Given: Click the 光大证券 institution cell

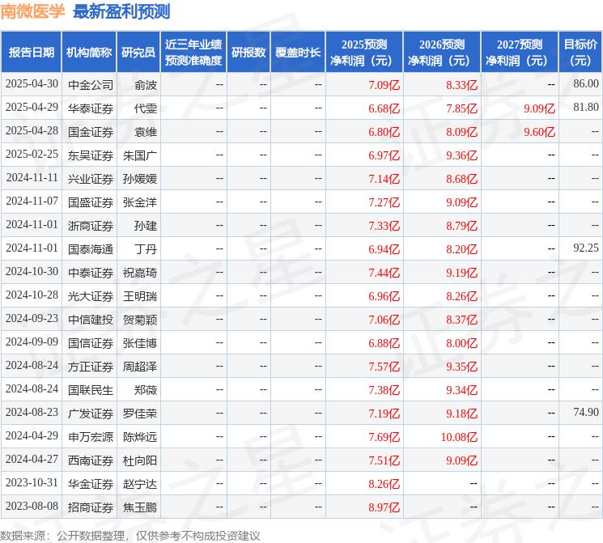Looking at the screenshot, I should coord(91,295).
